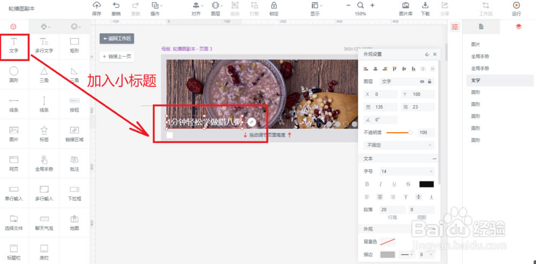Image resolution: width=536 pixels, height=264 pixels.
Task: Adjust the 不透明度 opacity slider
Action: [x=399, y=132]
